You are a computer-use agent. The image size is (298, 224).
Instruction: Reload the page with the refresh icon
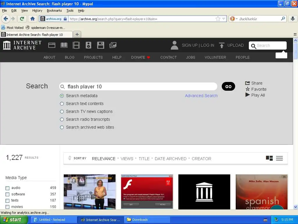point(22,19)
